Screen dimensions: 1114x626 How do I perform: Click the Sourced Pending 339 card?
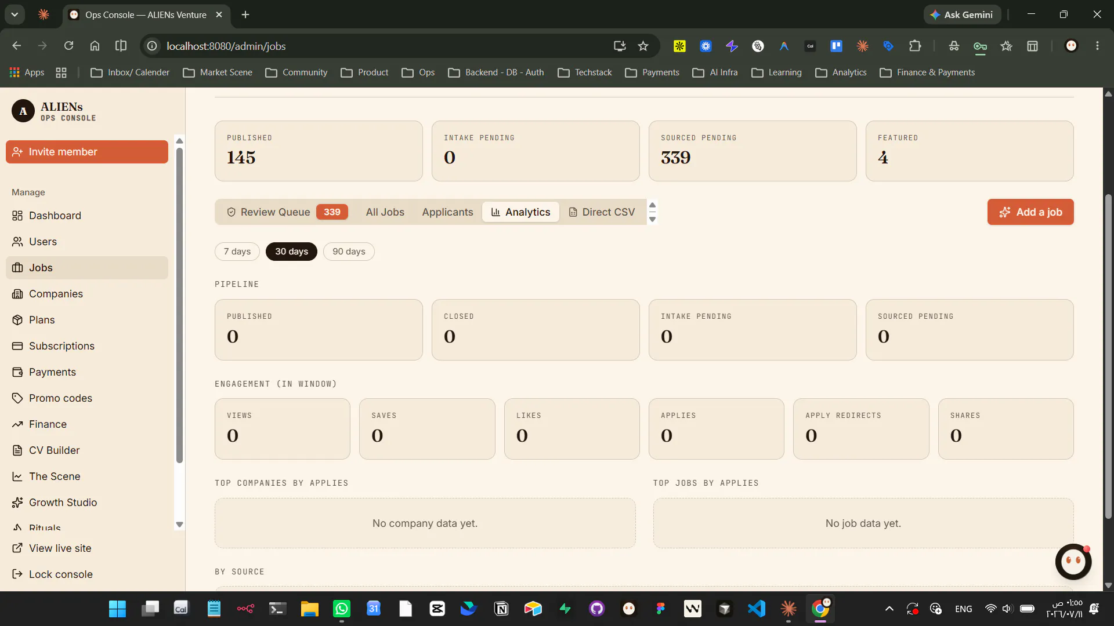point(753,151)
